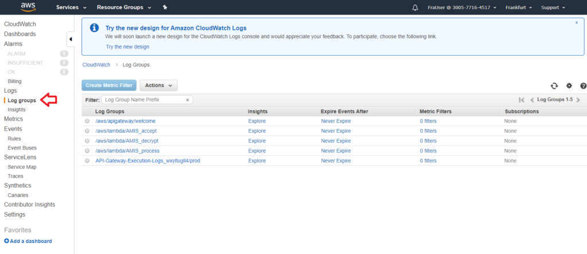The image size is (587, 254).
Task: Expand the Services menu
Action: 71,7
